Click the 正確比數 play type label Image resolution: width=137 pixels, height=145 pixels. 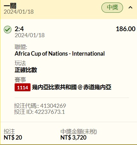point(26,70)
